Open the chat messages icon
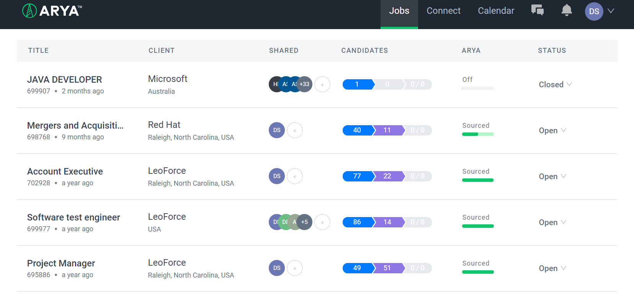634x294 pixels. 537,10
